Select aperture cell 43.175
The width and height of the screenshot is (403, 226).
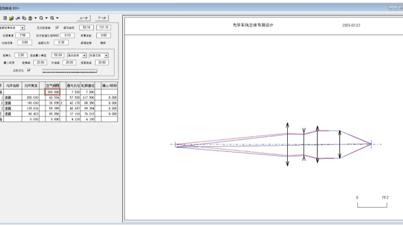click(73, 103)
